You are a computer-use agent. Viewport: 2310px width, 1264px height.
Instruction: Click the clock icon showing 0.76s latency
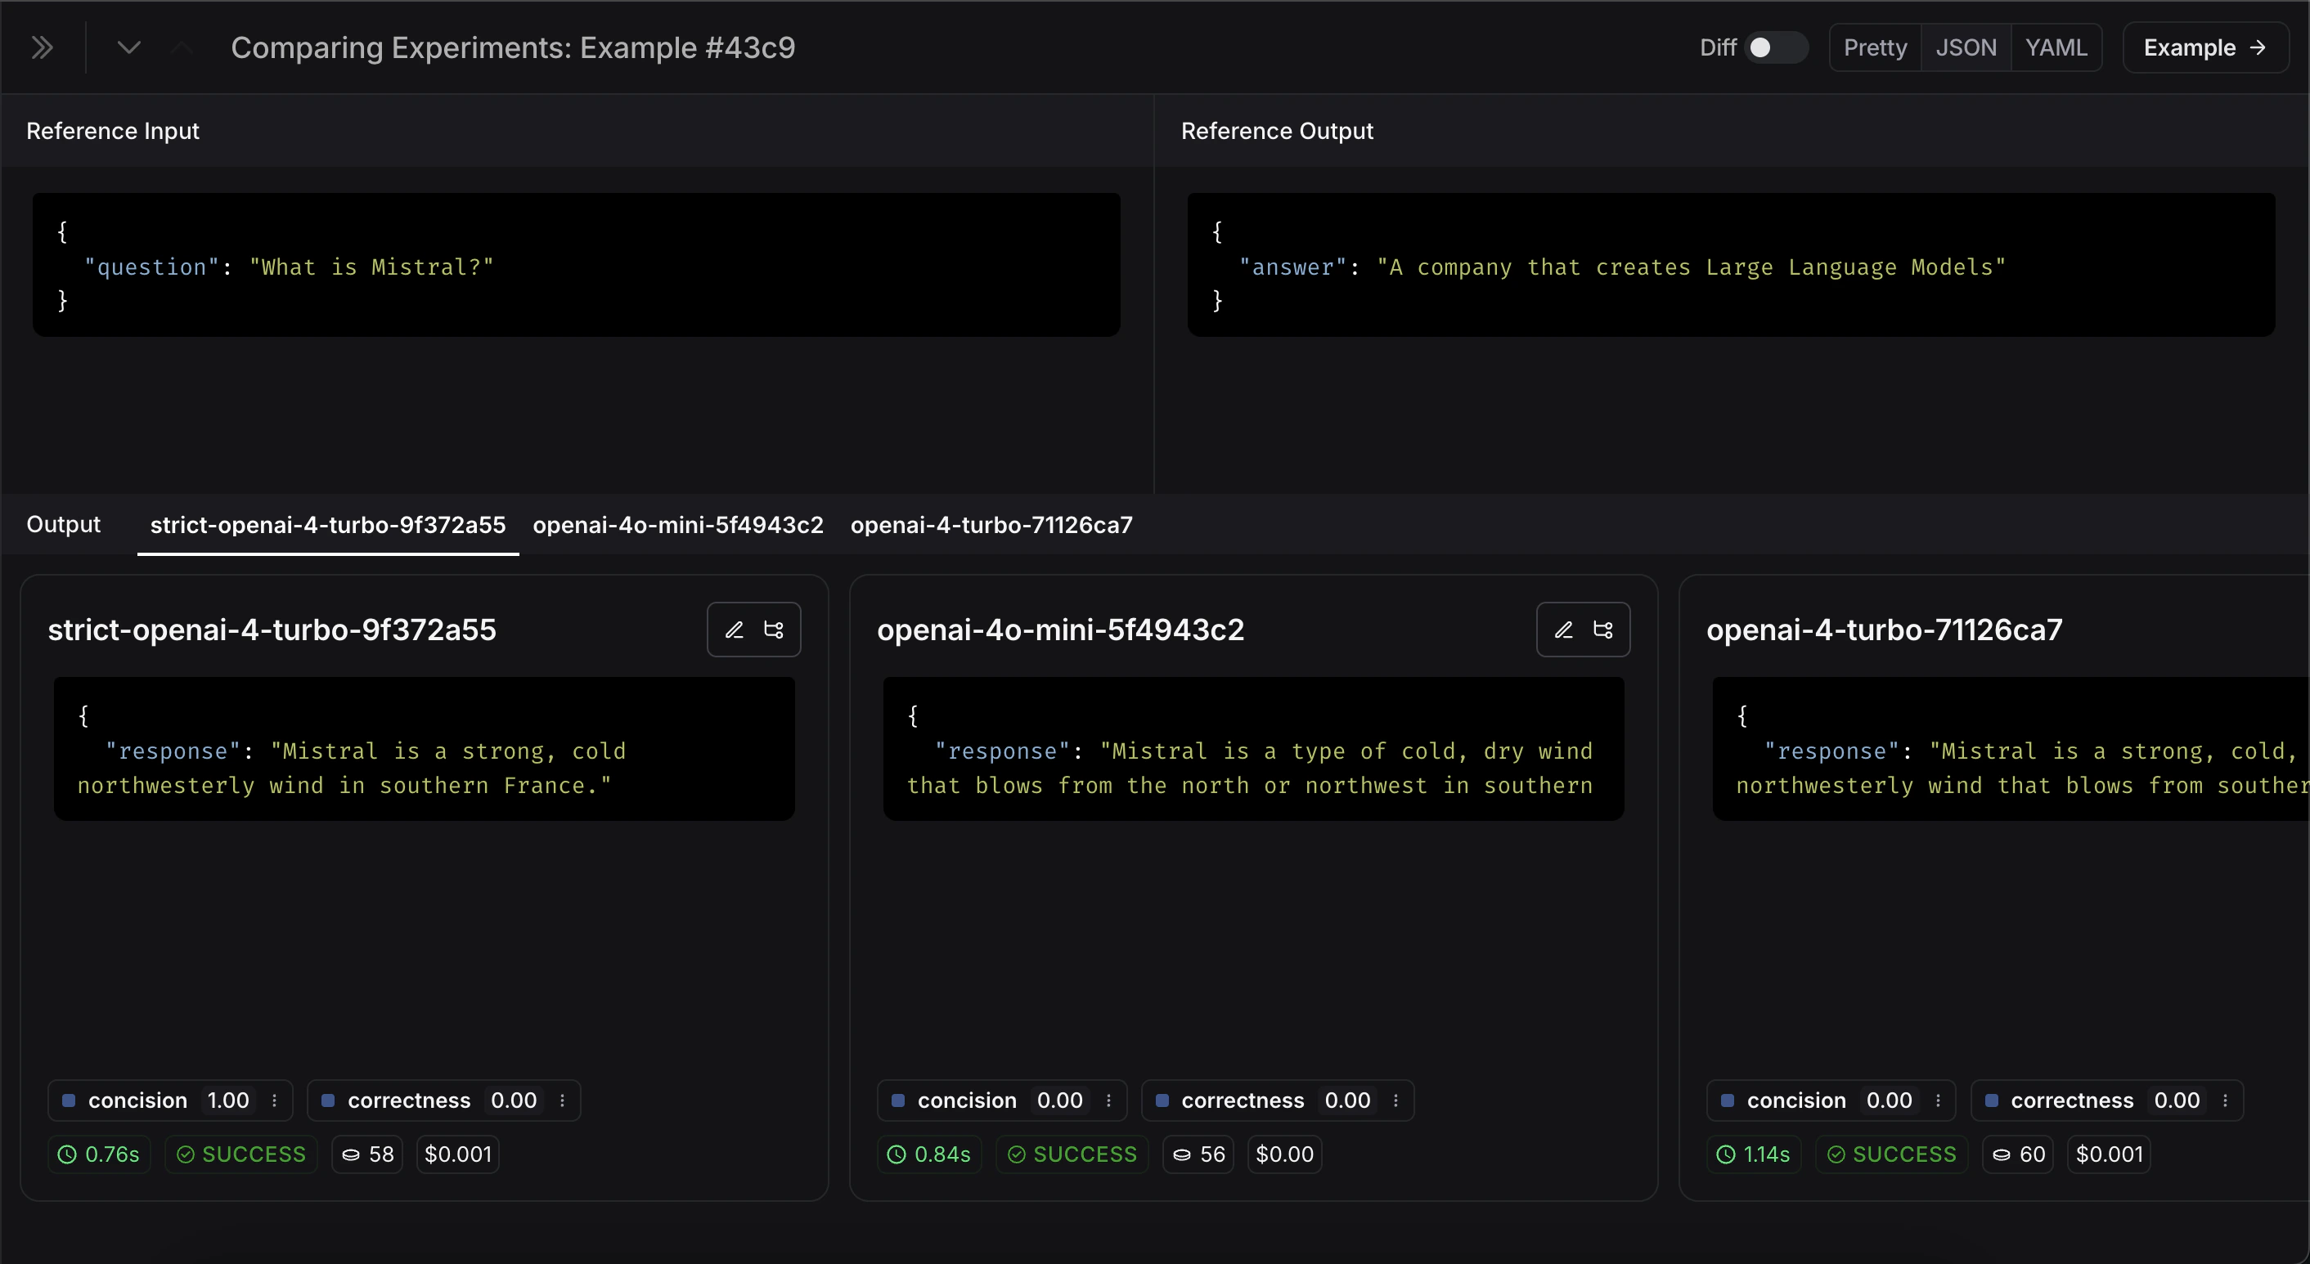pyautogui.click(x=67, y=1154)
